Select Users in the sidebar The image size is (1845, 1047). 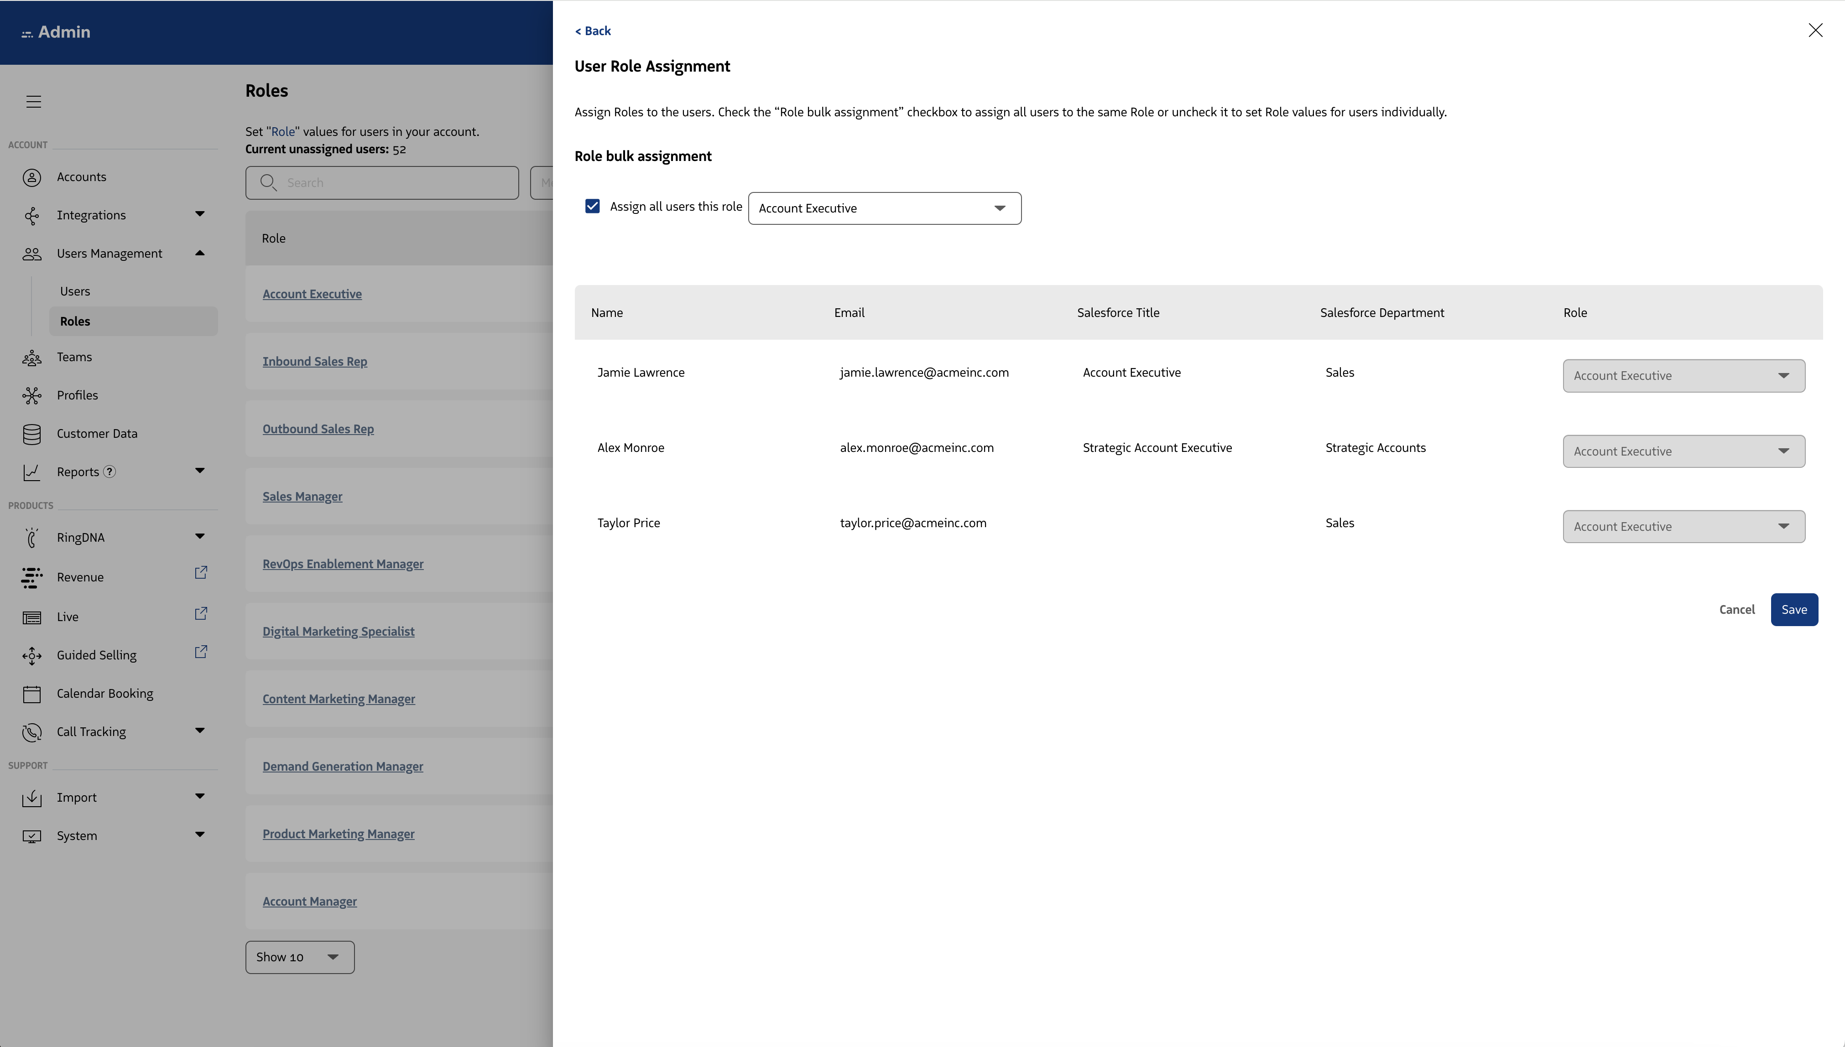tap(75, 291)
